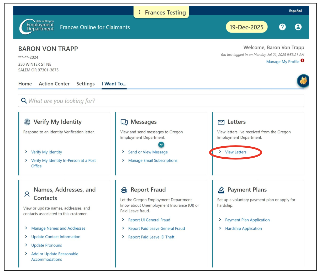Click the search field 'What are you looking for?'

tap(161, 101)
